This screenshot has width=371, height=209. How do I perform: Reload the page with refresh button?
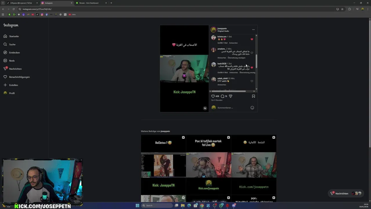13,9
